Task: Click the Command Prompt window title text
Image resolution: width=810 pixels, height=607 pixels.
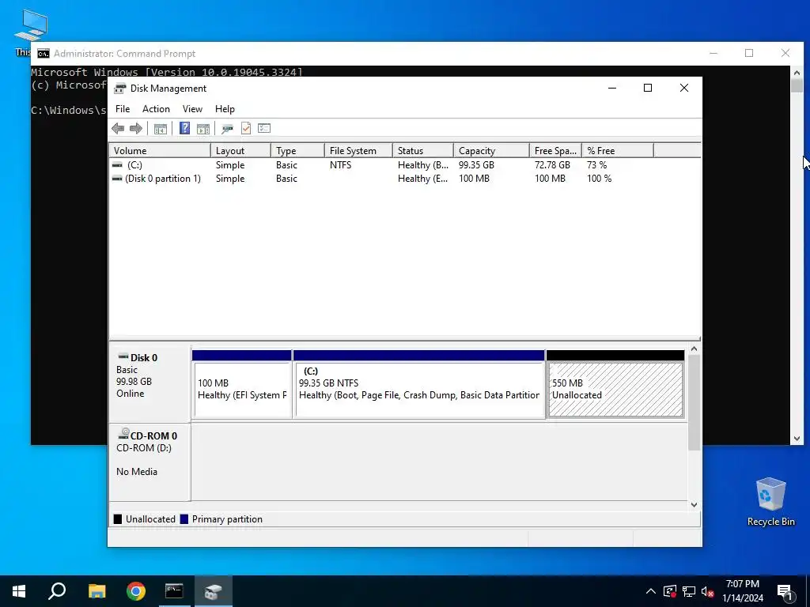Action: [x=124, y=54]
